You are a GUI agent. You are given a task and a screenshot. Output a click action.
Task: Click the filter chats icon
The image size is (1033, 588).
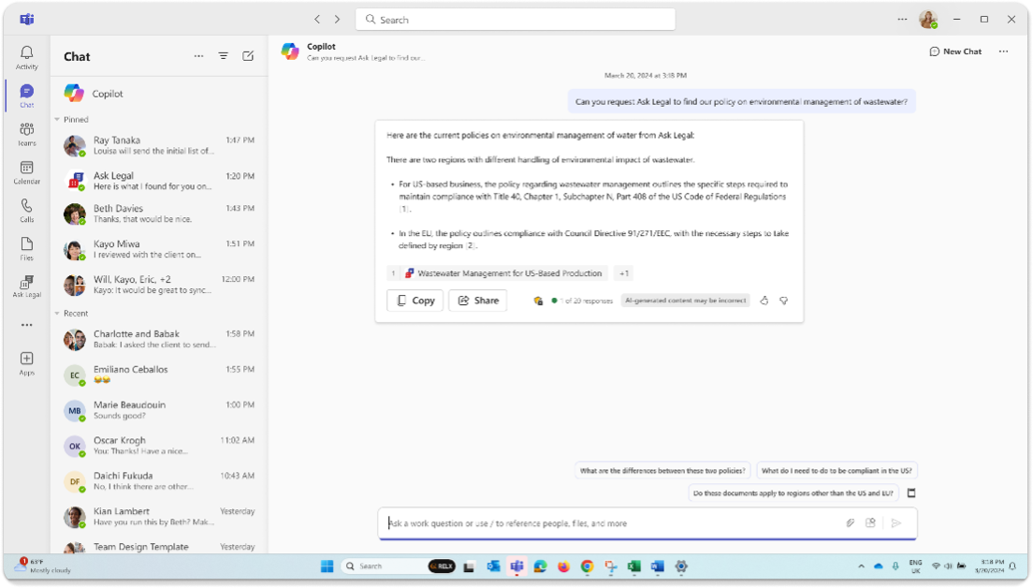223,56
